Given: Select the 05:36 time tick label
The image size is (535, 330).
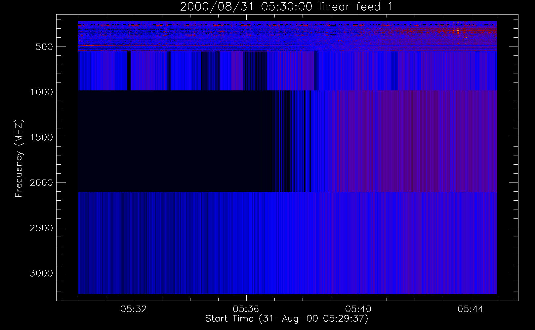Looking at the screenshot, I should point(246,309).
